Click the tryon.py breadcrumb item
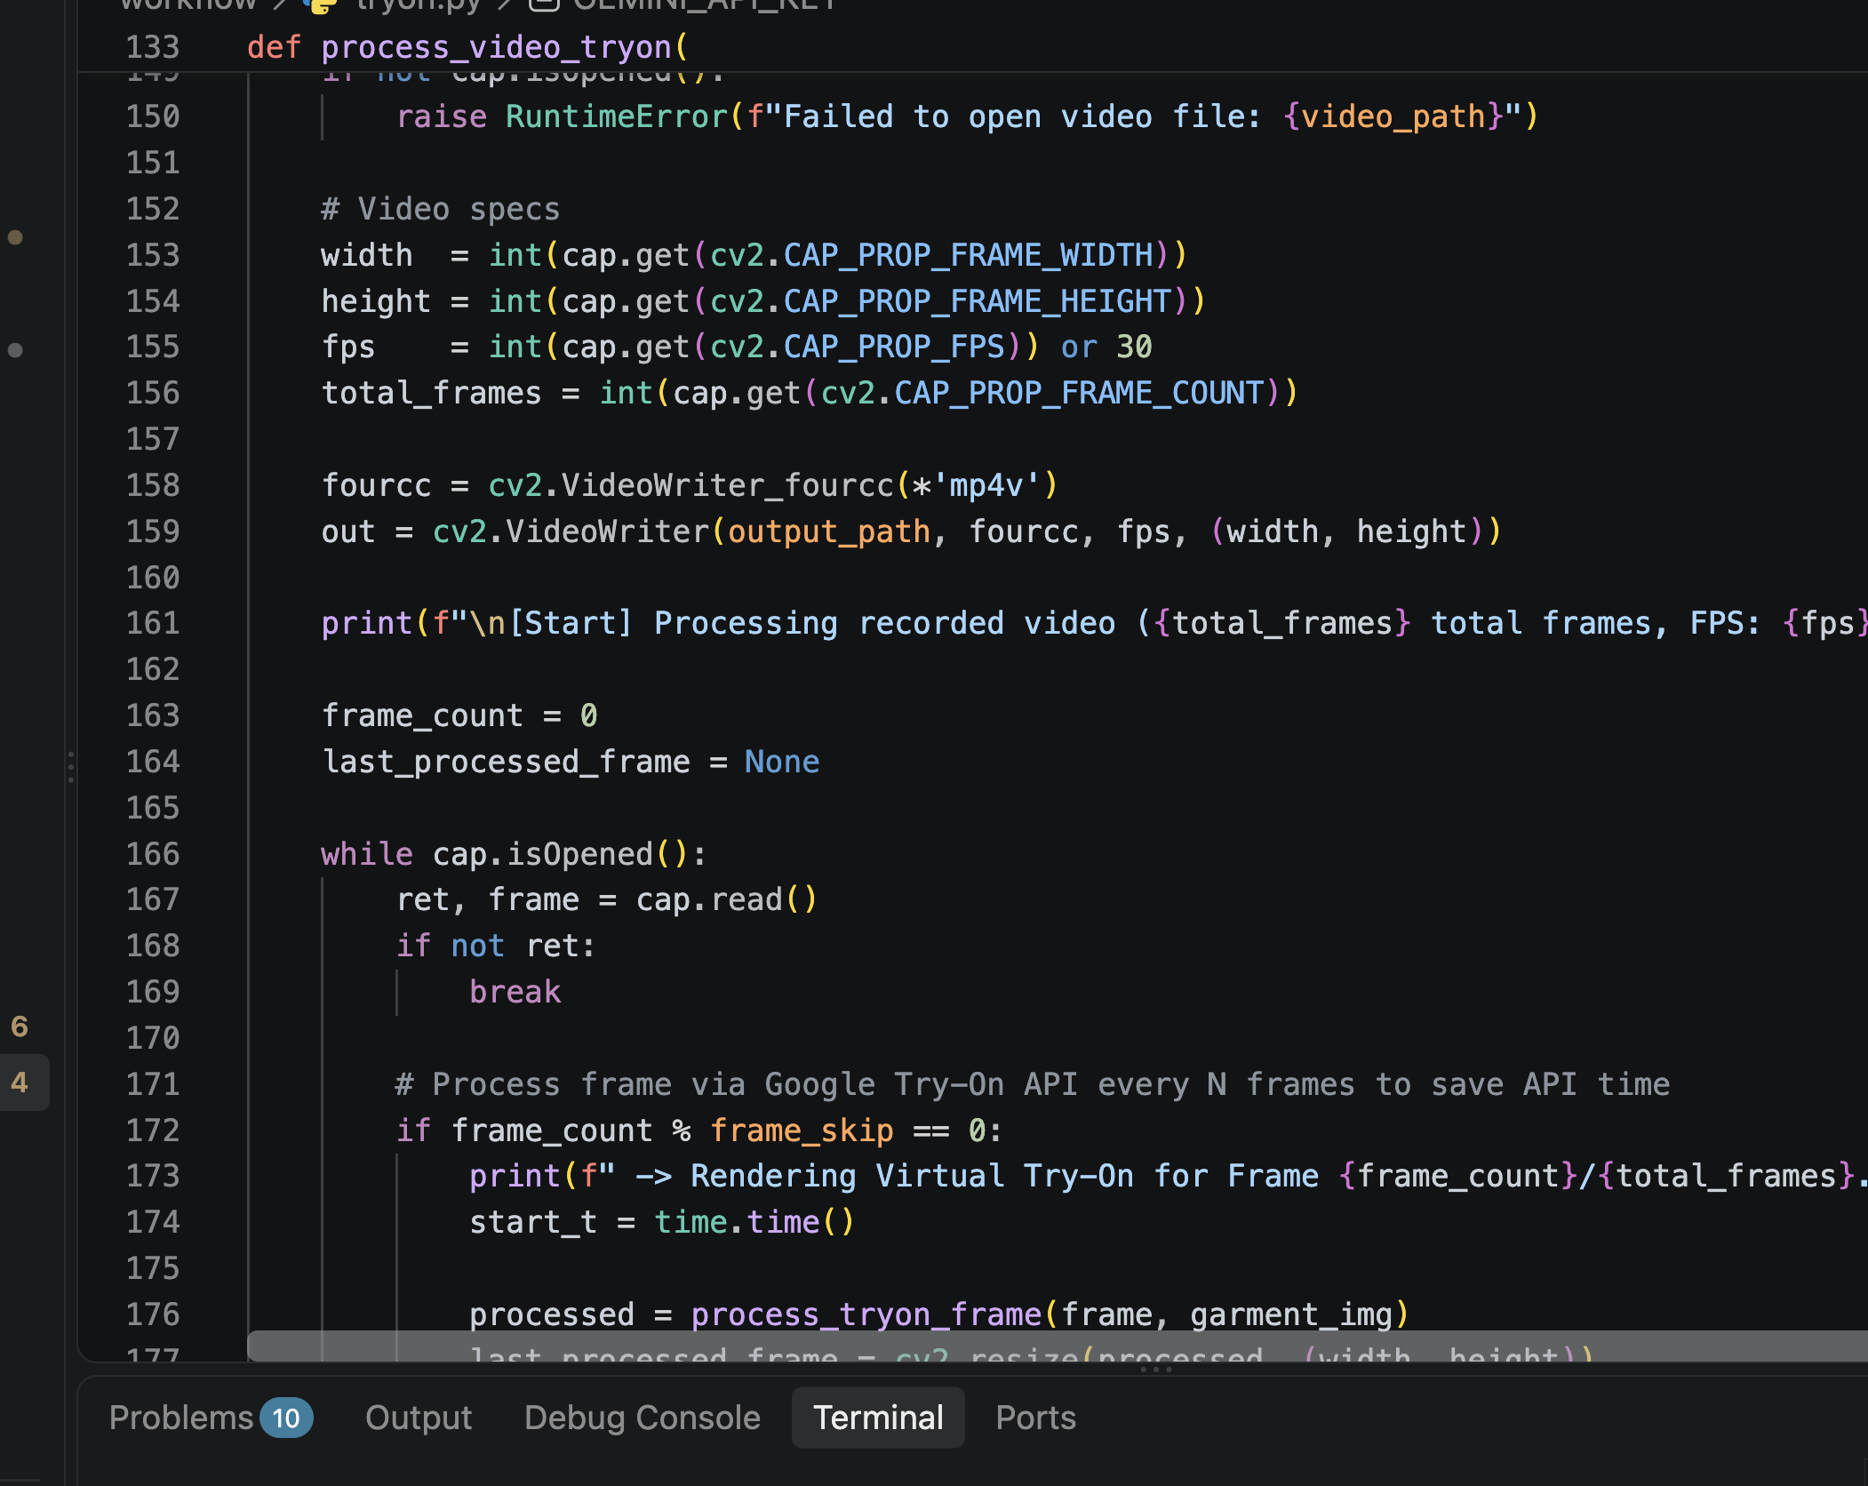Image resolution: width=1868 pixels, height=1486 pixels. (417, 4)
